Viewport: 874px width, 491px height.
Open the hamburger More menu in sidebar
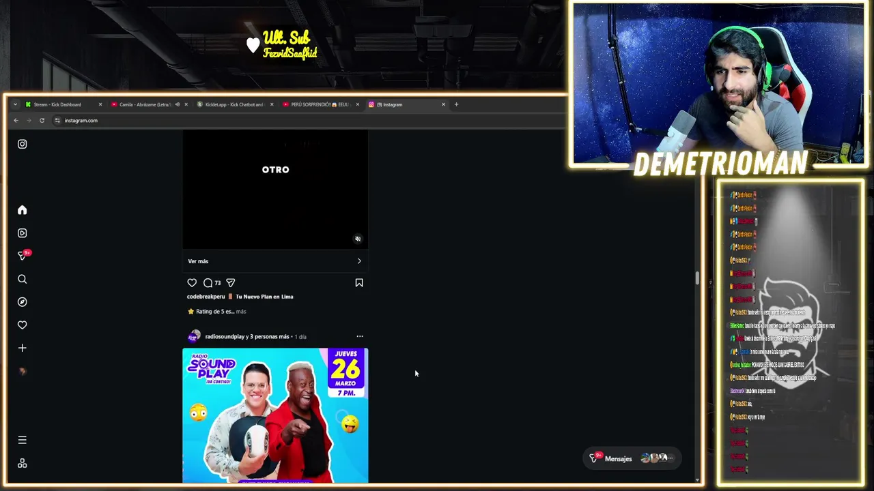pos(22,440)
